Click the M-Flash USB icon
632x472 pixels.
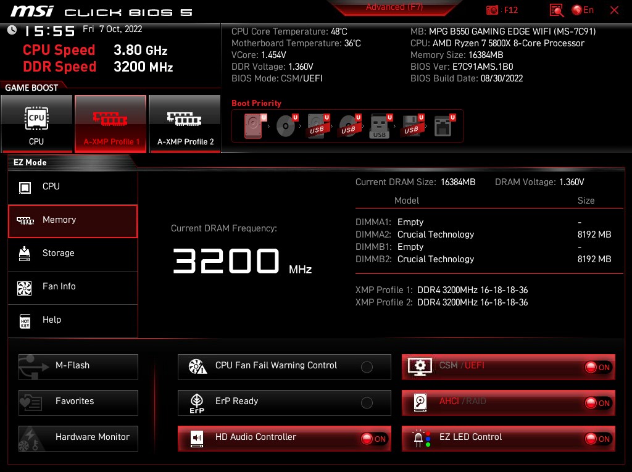coord(34,366)
